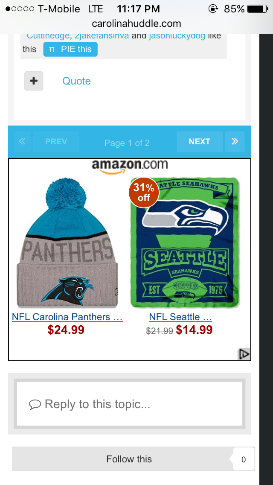Click the Quote link
273x485 pixels.
76,81
